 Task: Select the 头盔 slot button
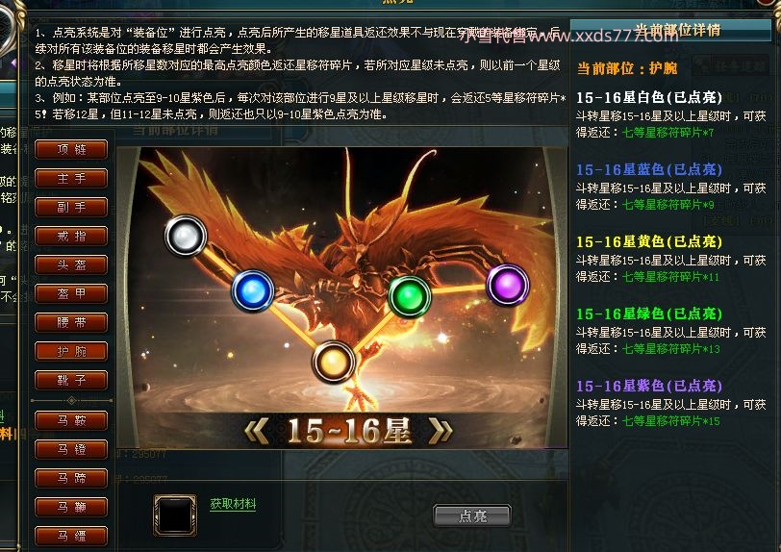click(x=71, y=265)
